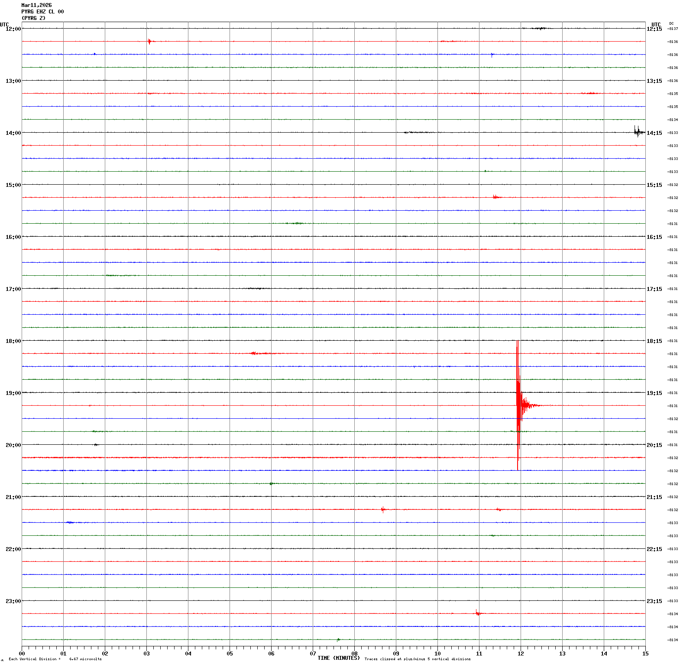Click the small red burst on the 15:15 trace
Image resolution: width=680 pixels, height=665 pixels.
click(x=496, y=197)
